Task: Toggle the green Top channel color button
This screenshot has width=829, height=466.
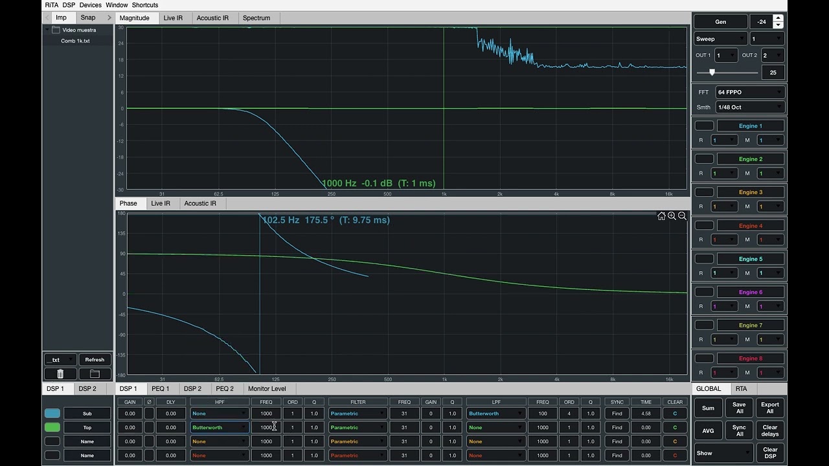Action: coord(52,427)
